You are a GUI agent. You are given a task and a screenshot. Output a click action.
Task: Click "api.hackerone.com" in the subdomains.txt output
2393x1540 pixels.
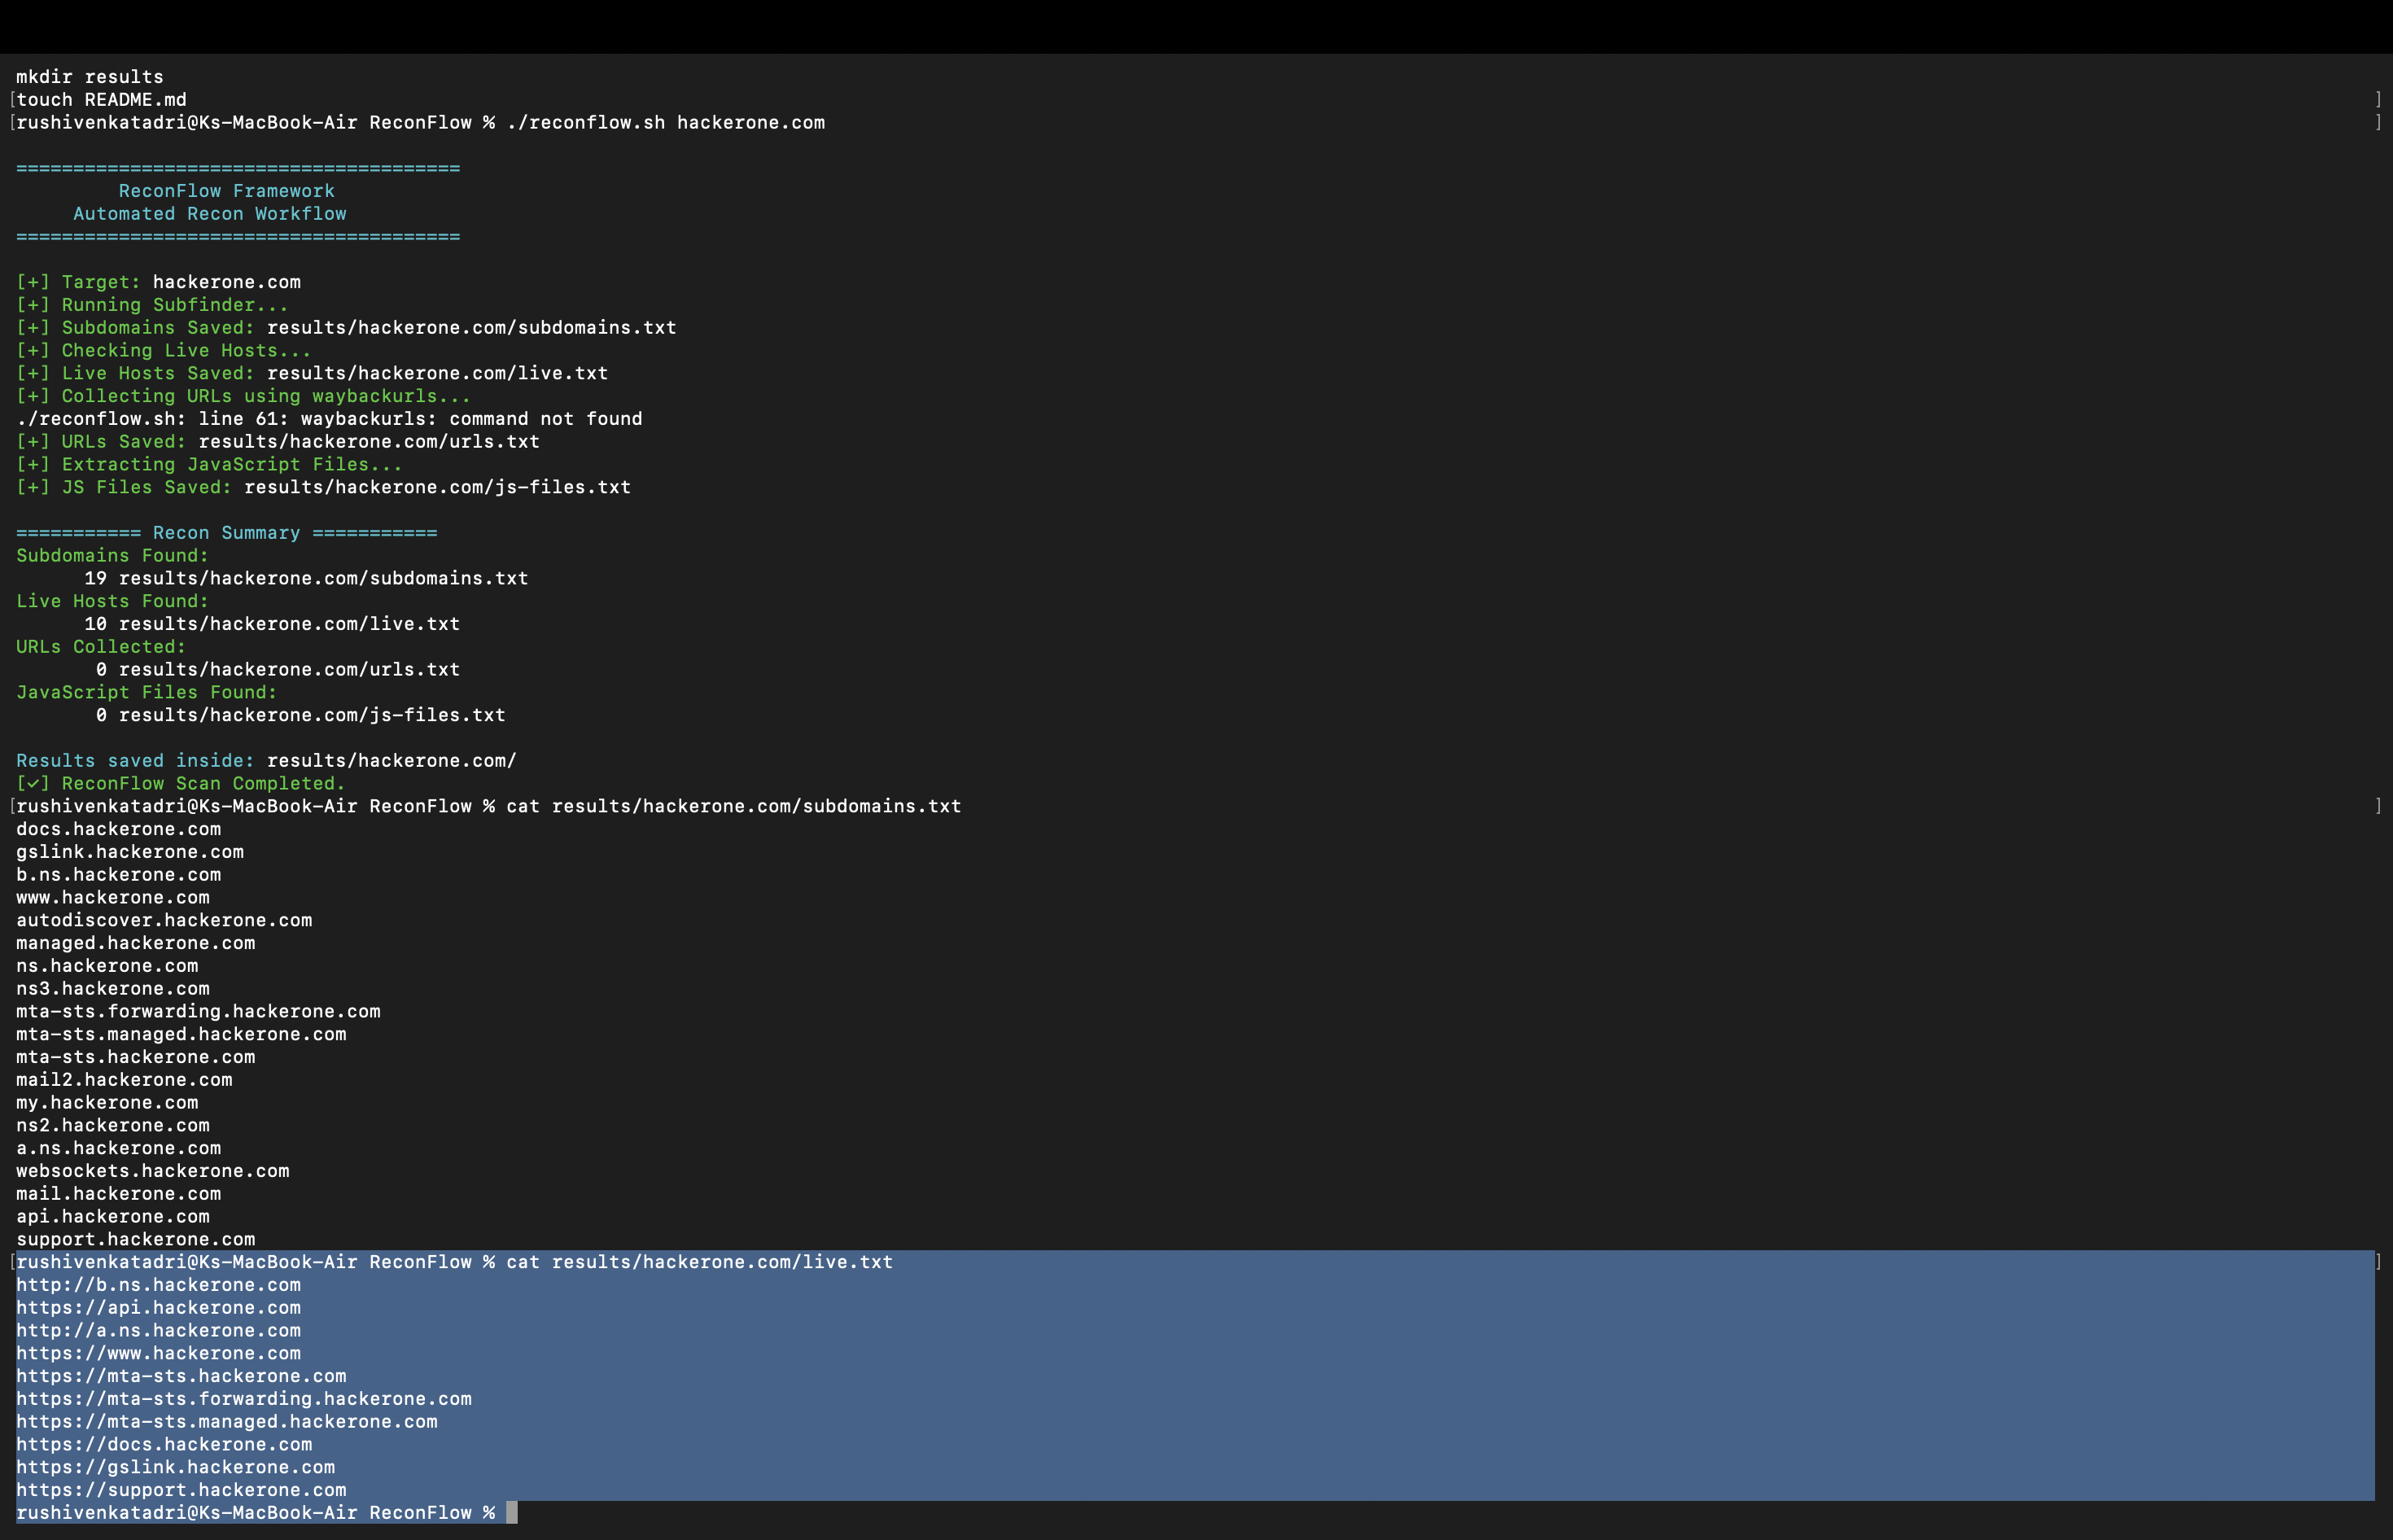coord(113,1217)
